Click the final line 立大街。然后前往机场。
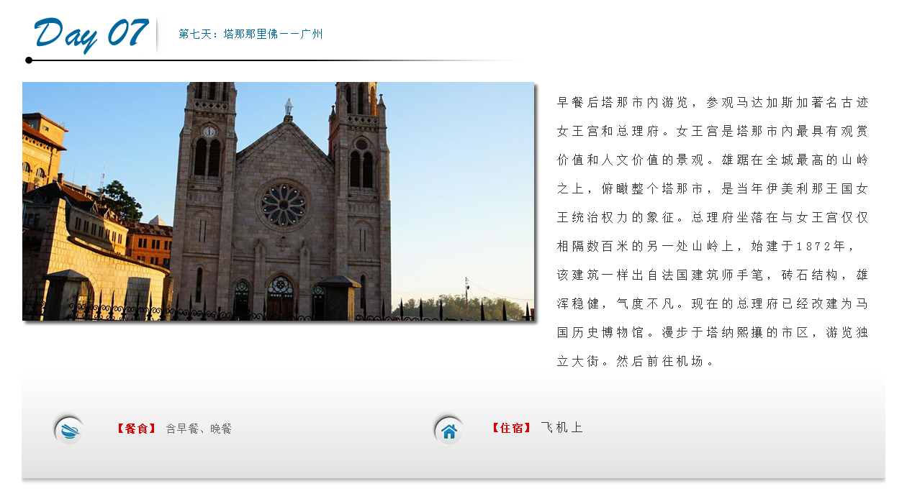The image size is (907, 494). pos(636,362)
